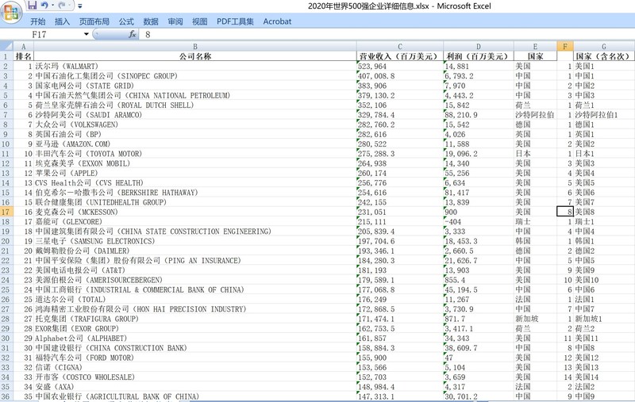Click the formula bar showing value 8
The height and width of the screenshot is (402, 635).
point(387,34)
